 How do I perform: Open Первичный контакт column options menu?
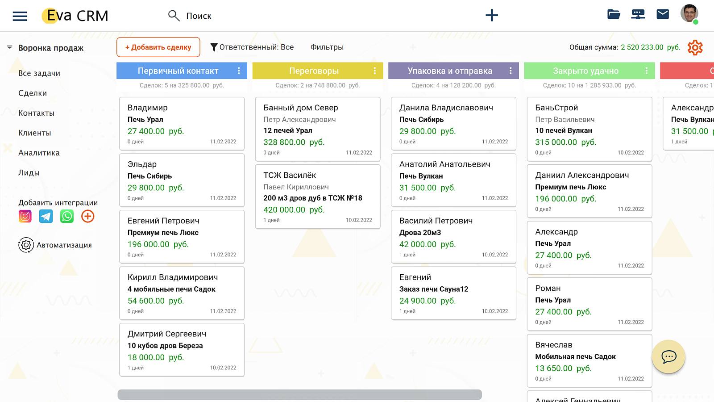[x=239, y=71]
